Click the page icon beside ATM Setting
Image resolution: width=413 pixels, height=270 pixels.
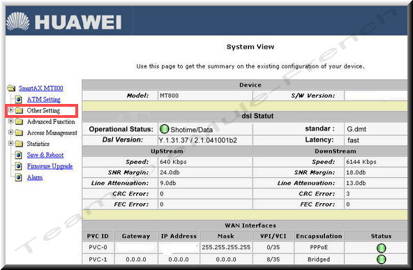point(18,99)
